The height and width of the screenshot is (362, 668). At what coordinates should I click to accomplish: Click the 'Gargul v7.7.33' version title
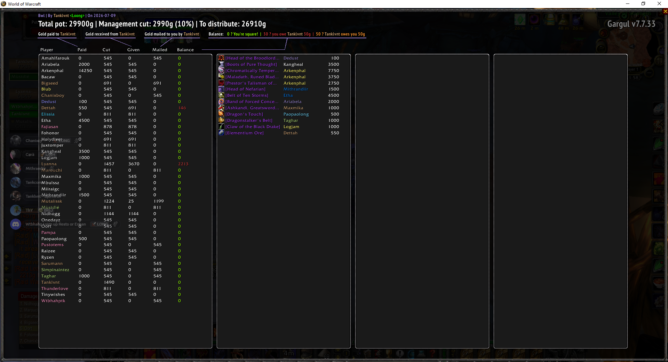click(631, 24)
